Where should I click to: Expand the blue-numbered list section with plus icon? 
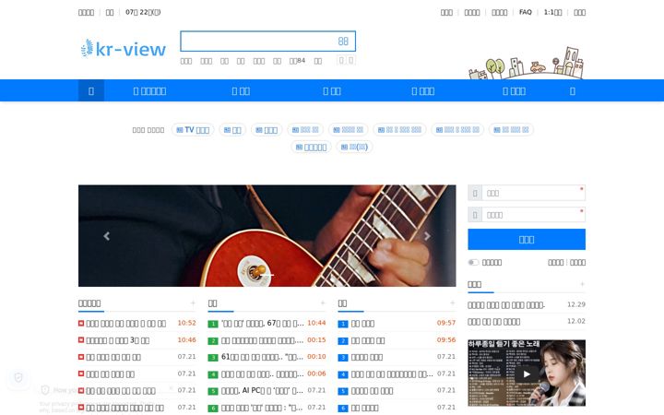coord(452,303)
